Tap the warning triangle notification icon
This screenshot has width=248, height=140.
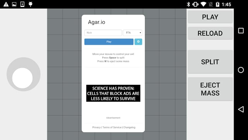6,4
